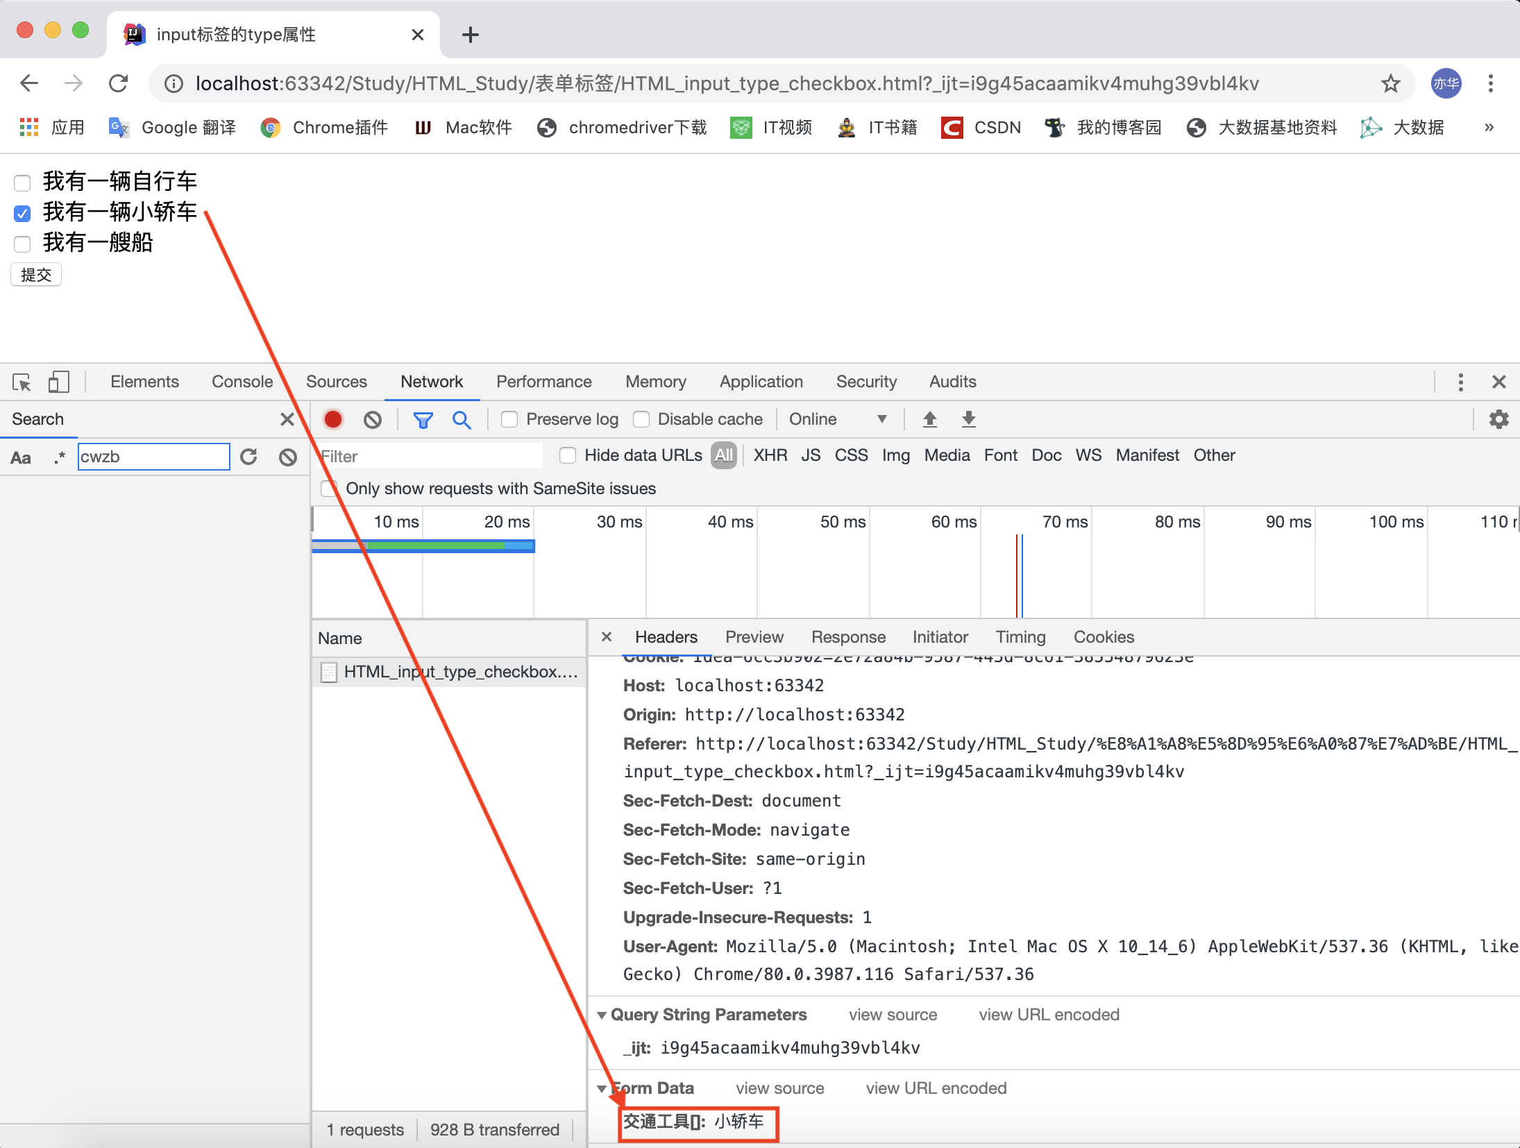
Task: Close the request details pane
Action: pos(607,636)
